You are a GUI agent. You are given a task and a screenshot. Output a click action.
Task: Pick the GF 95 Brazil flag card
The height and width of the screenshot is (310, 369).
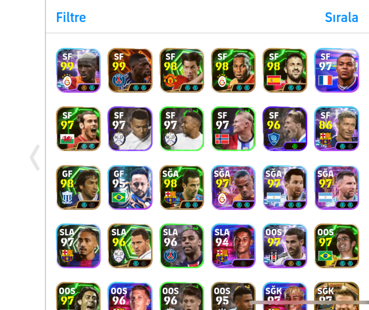click(130, 187)
